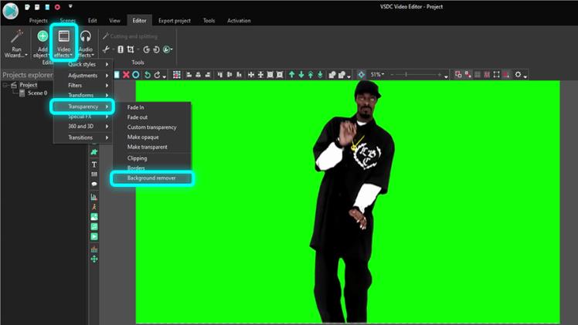
Task: Click the undo arrow icon
Action: tap(148, 75)
